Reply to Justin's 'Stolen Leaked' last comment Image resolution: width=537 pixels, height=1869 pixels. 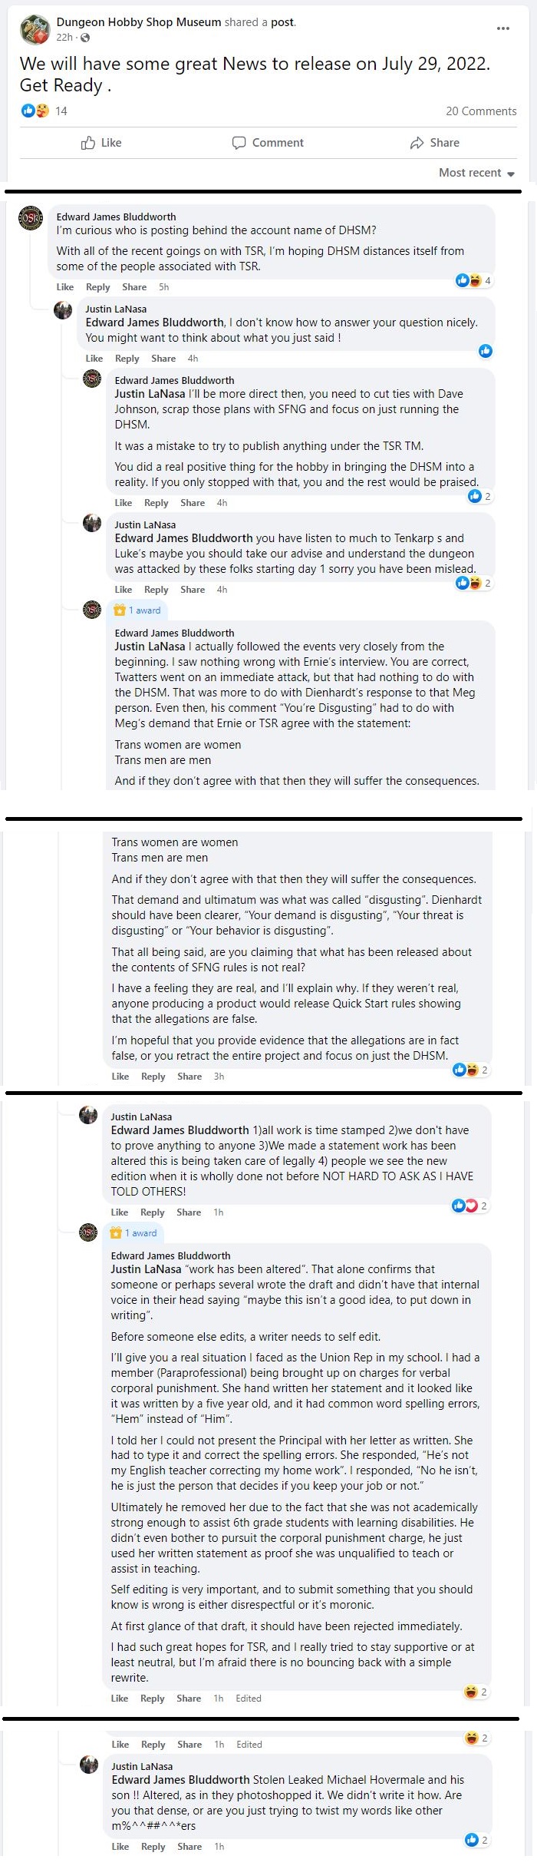153,1847
